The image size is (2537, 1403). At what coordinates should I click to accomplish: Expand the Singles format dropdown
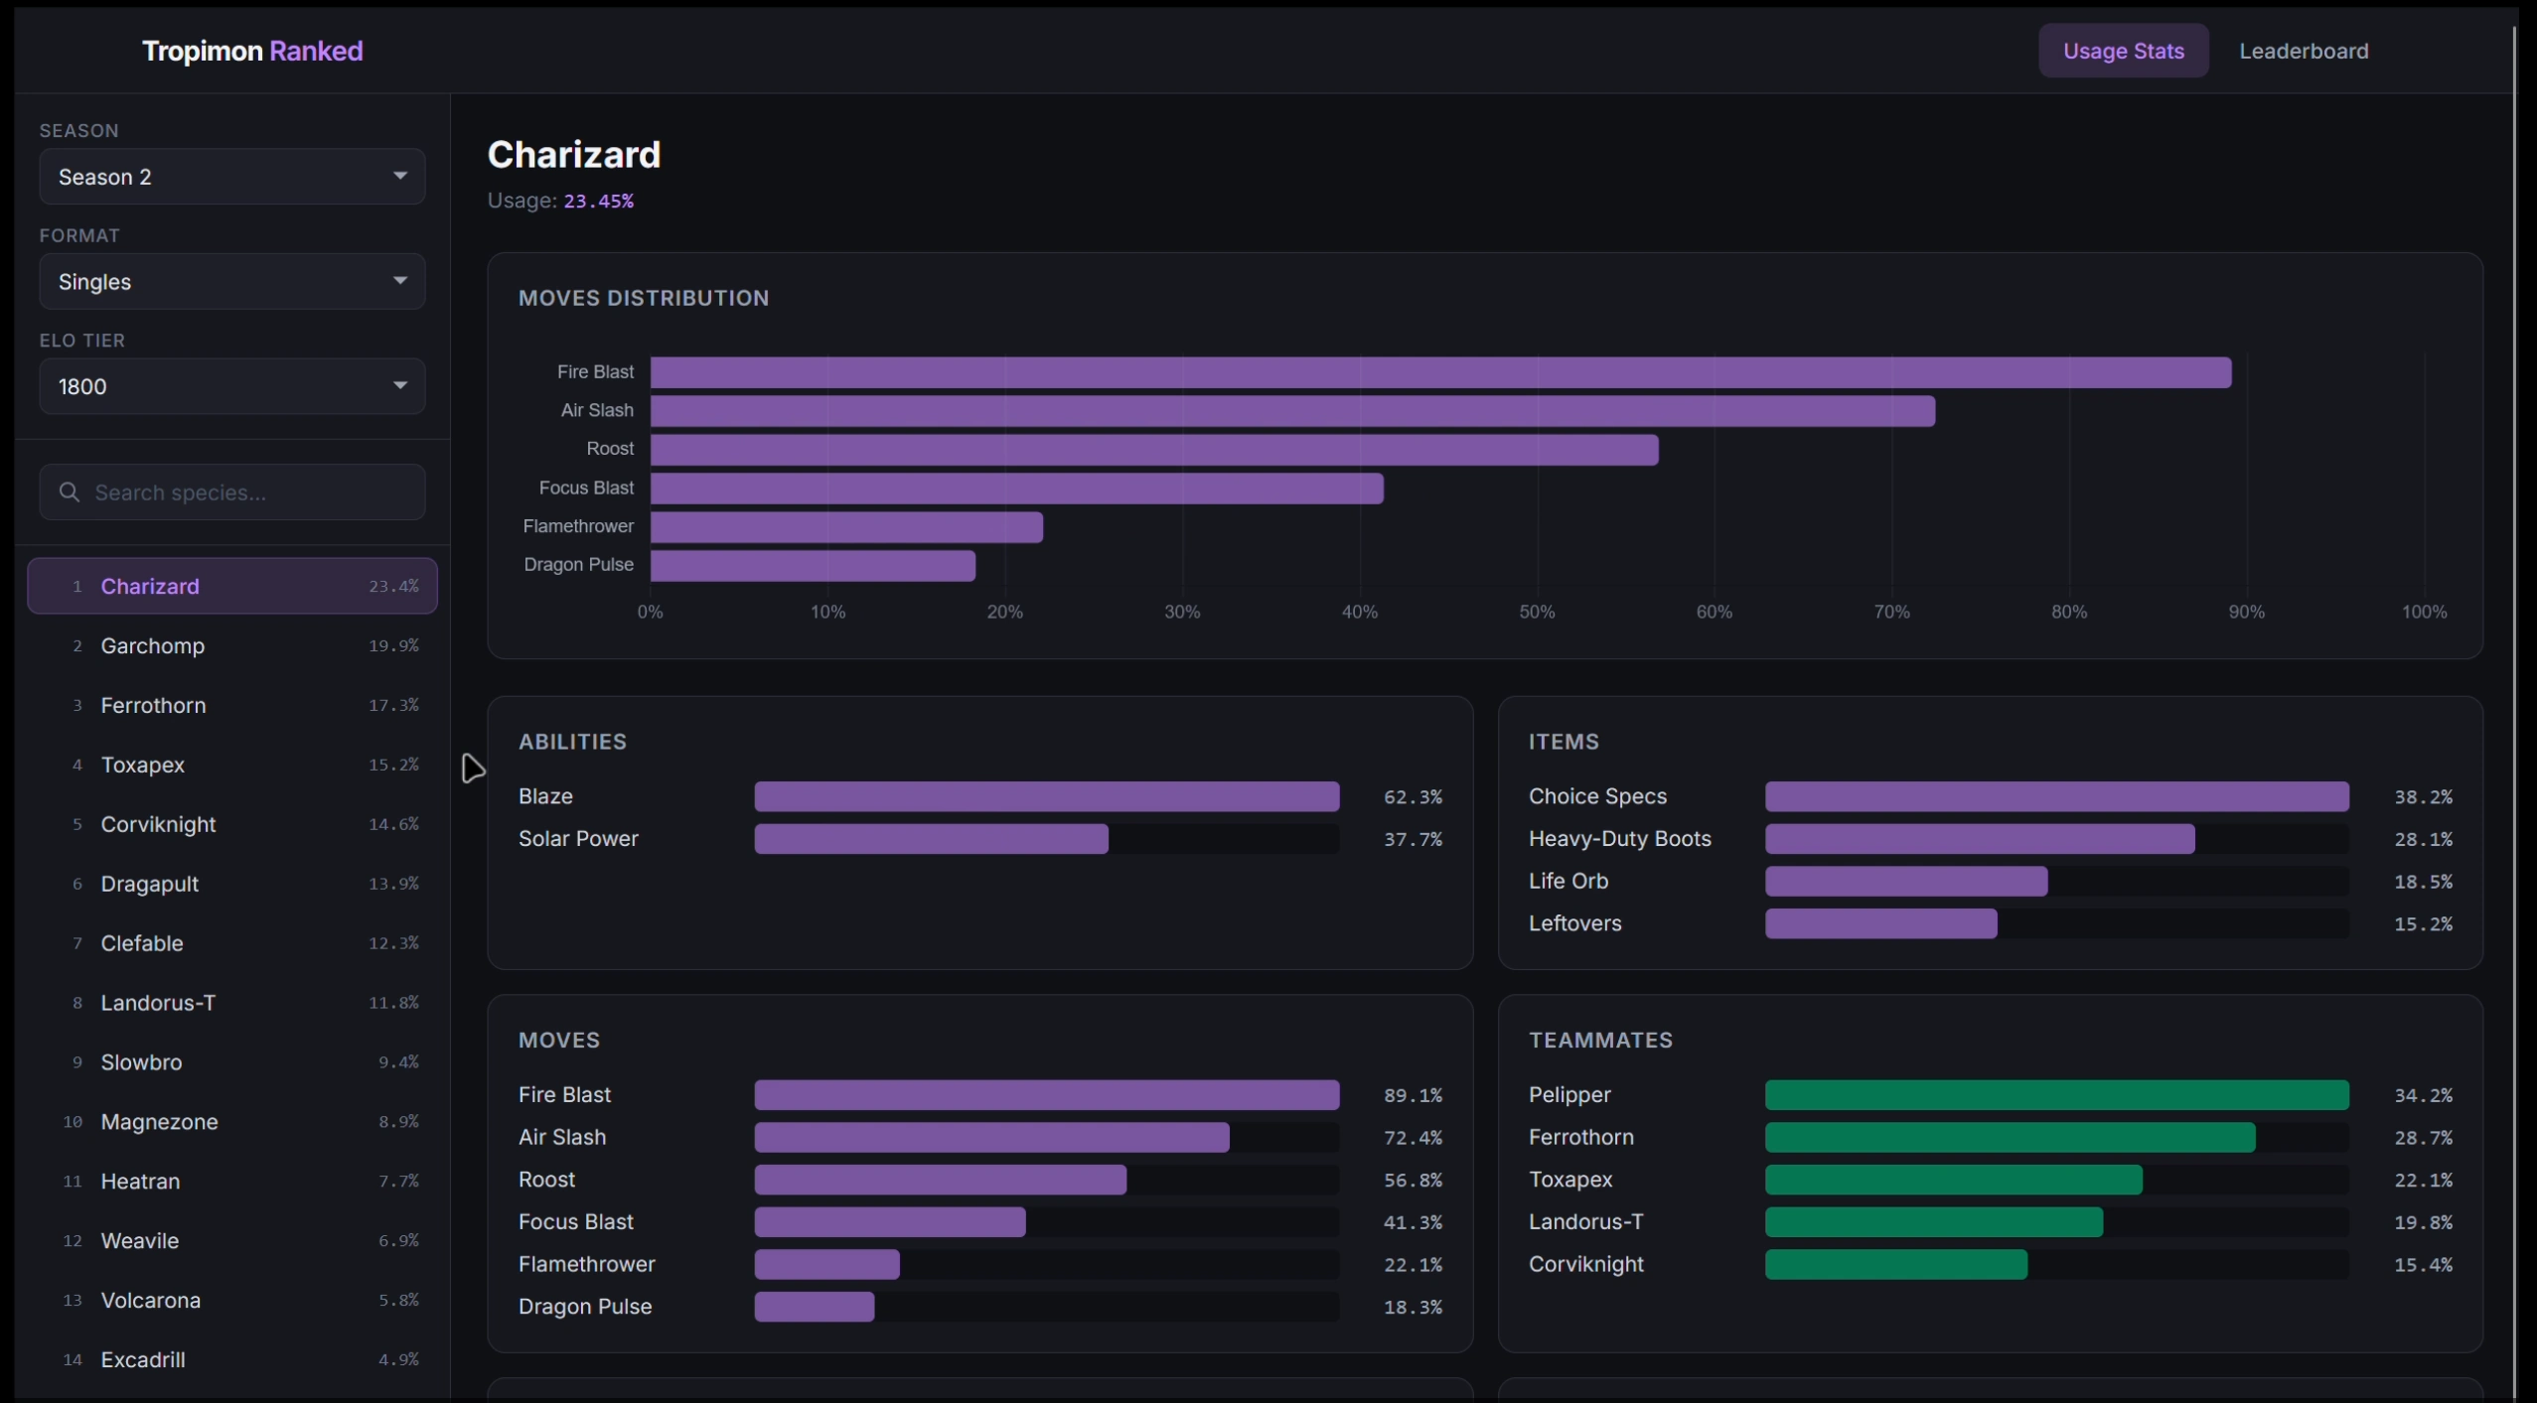231,282
